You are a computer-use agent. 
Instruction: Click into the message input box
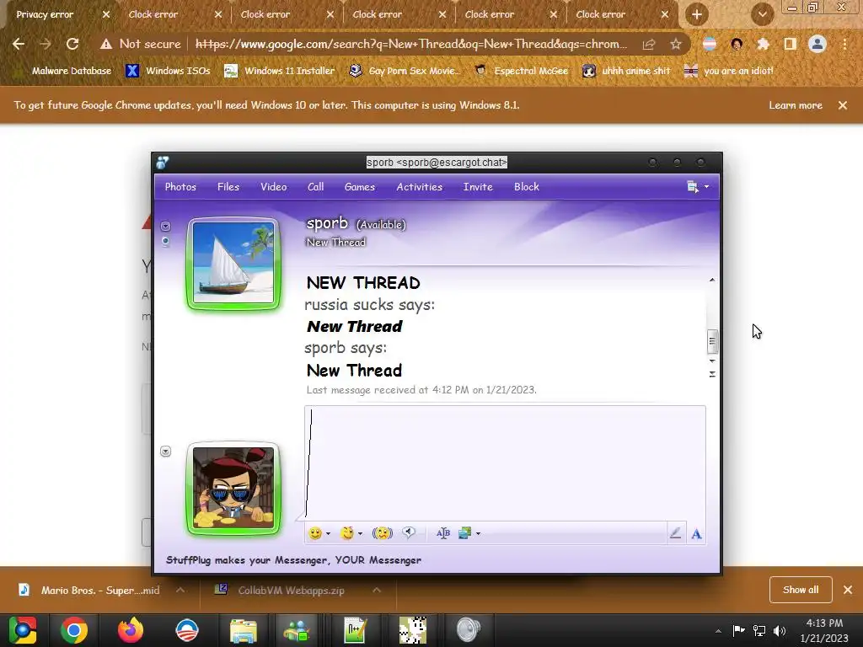coord(505,463)
